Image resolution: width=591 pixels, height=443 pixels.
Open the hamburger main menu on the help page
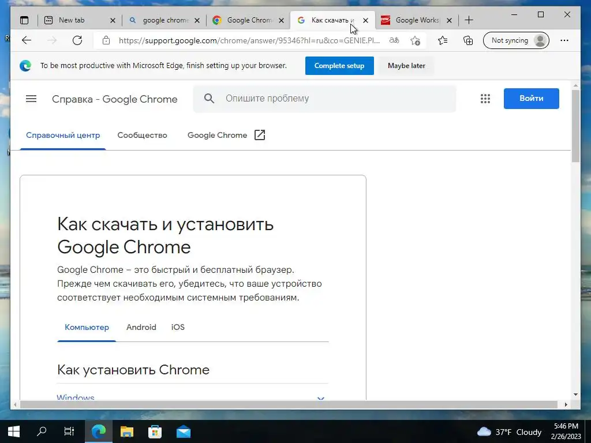point(31,99)
